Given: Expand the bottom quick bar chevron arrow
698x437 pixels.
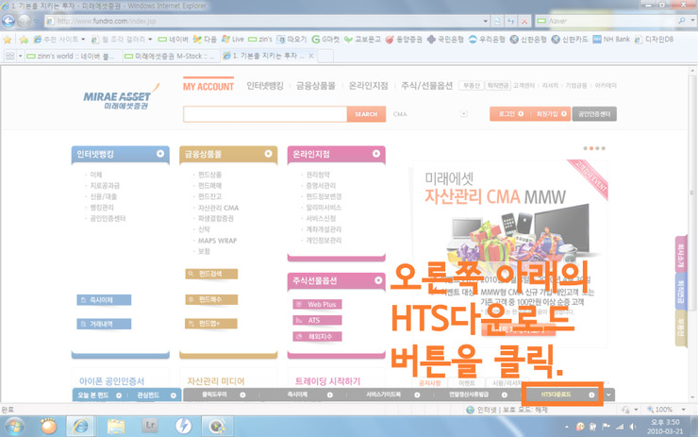Looking at the screenshot, I should coord(608,395).
